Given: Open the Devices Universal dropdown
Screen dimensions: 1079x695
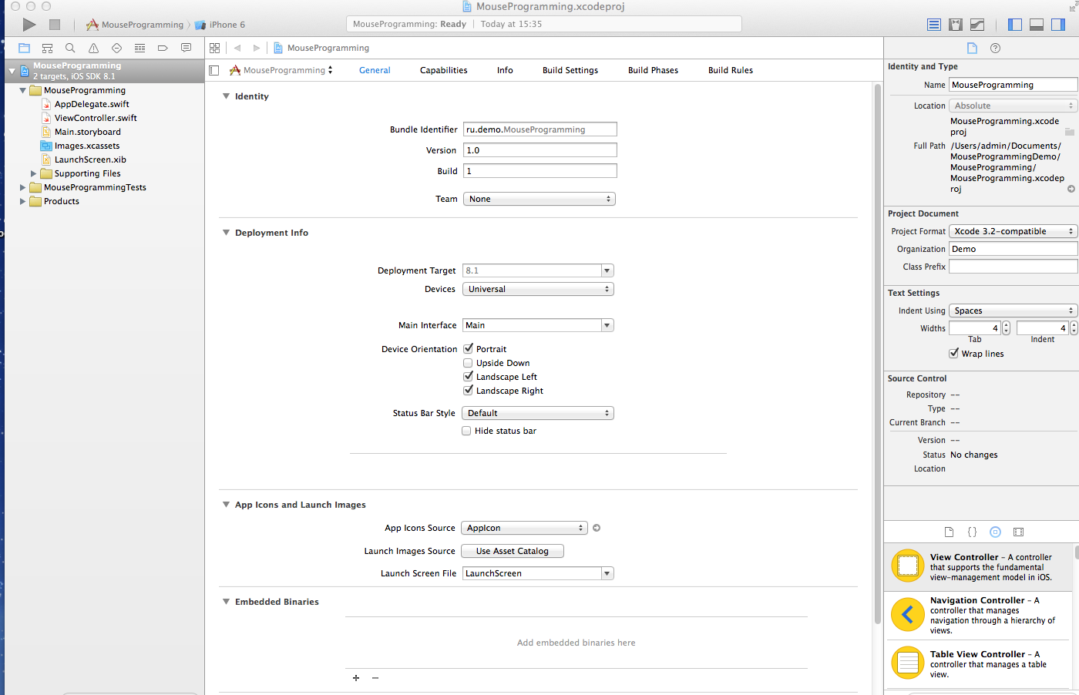Looking at the screenshot, I should [538, 289].
